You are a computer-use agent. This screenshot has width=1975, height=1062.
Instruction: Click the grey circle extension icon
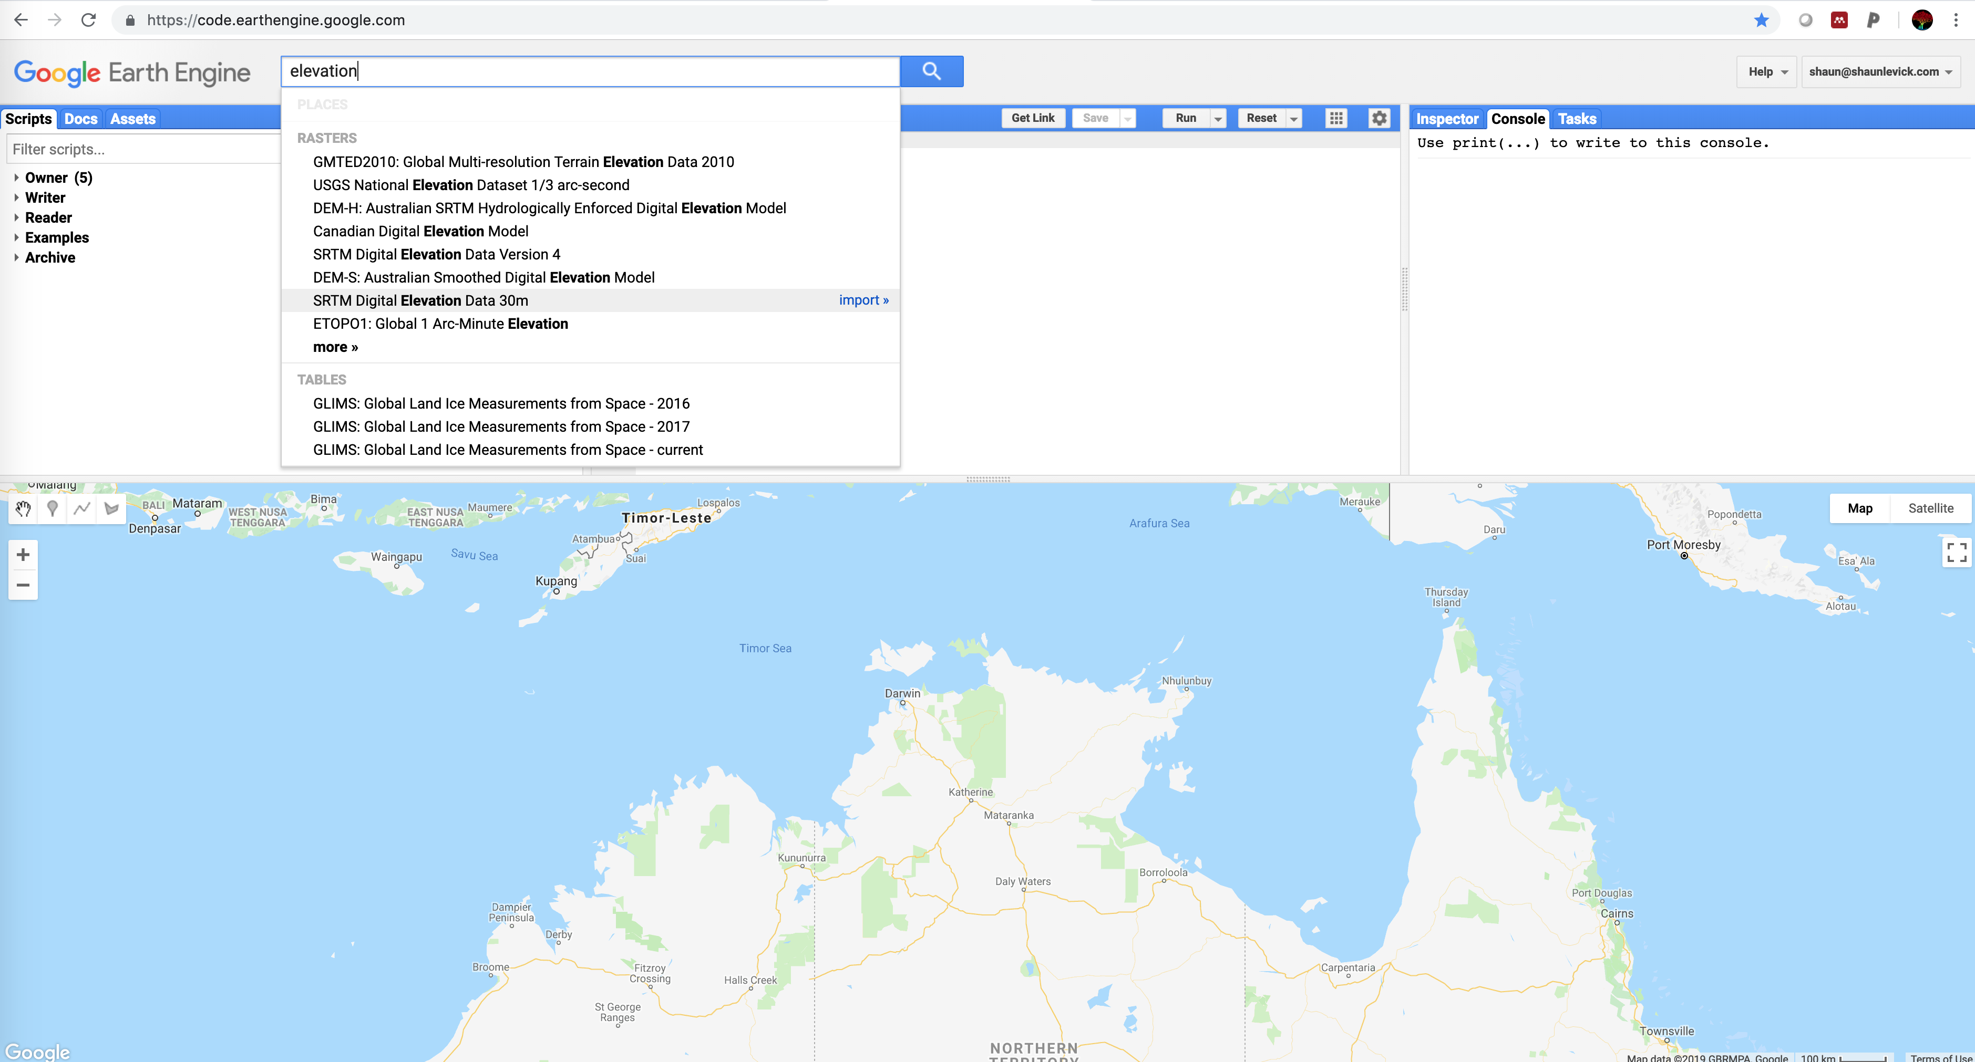[1806, 20]
